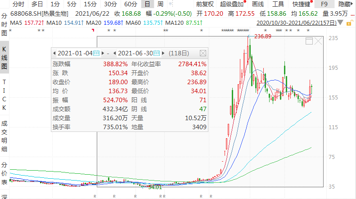Image resolution: width=356 pixels, height=199 pixels.
Task: Click the 236.89 high price marker
Action: click(x=263, y=36)
